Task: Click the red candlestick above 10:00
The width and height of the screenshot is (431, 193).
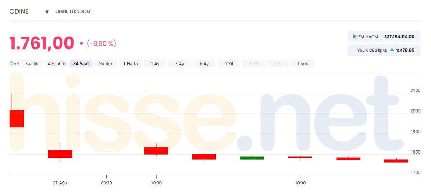Action: click(x=156, y=151)
